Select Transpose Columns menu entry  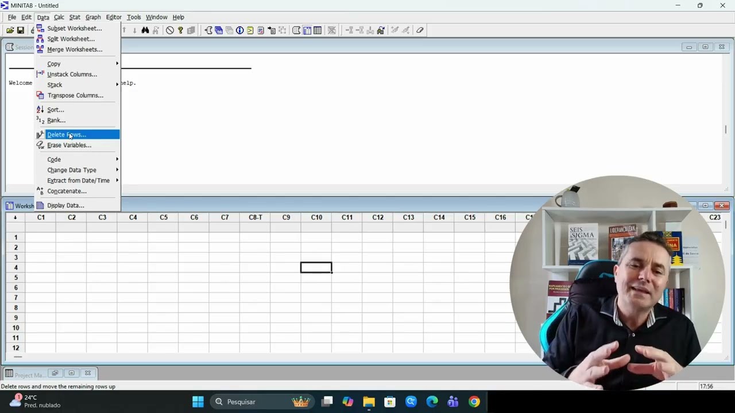[78, 95]
